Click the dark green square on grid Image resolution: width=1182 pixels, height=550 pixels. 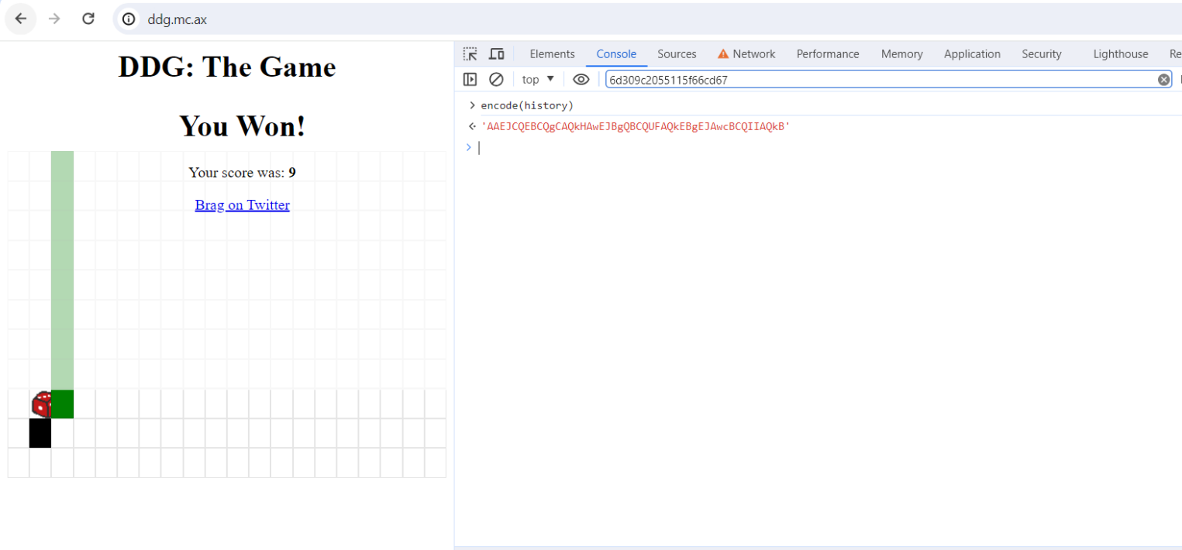click(x=62, y=404)
